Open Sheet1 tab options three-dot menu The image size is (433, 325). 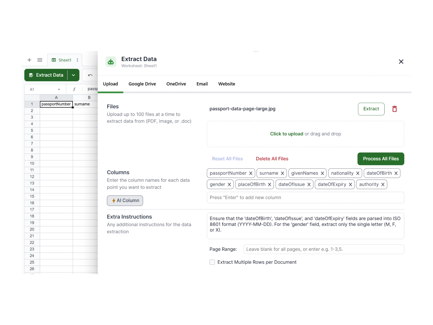77,60
